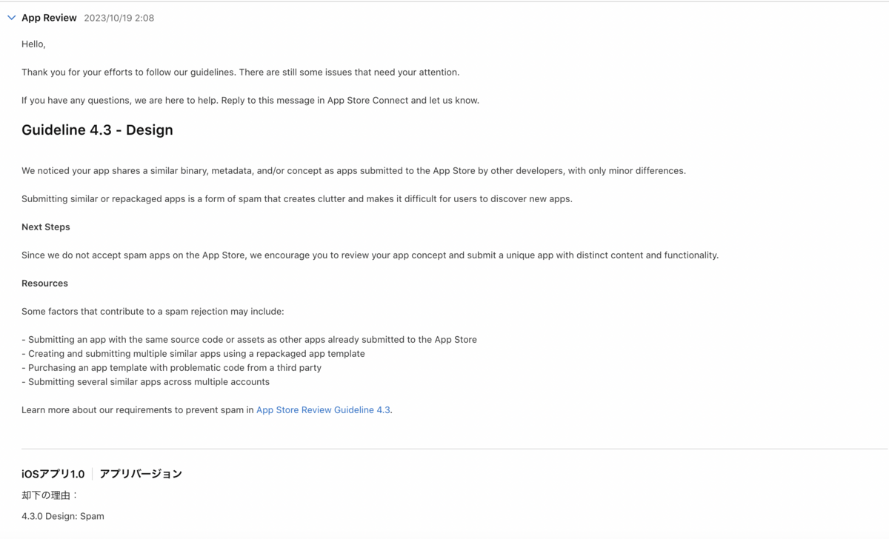
Task: Select the App Review heading label
Action: pos(49,17)
